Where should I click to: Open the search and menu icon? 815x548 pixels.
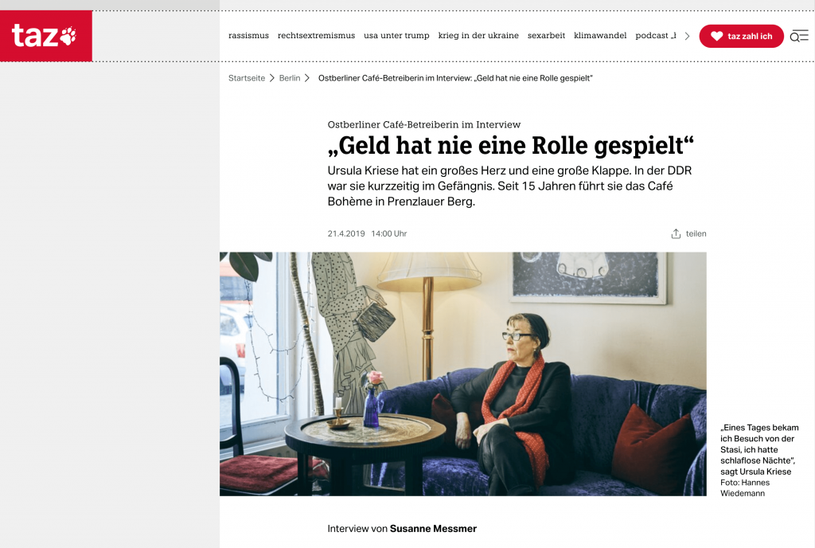click(799, 36)
